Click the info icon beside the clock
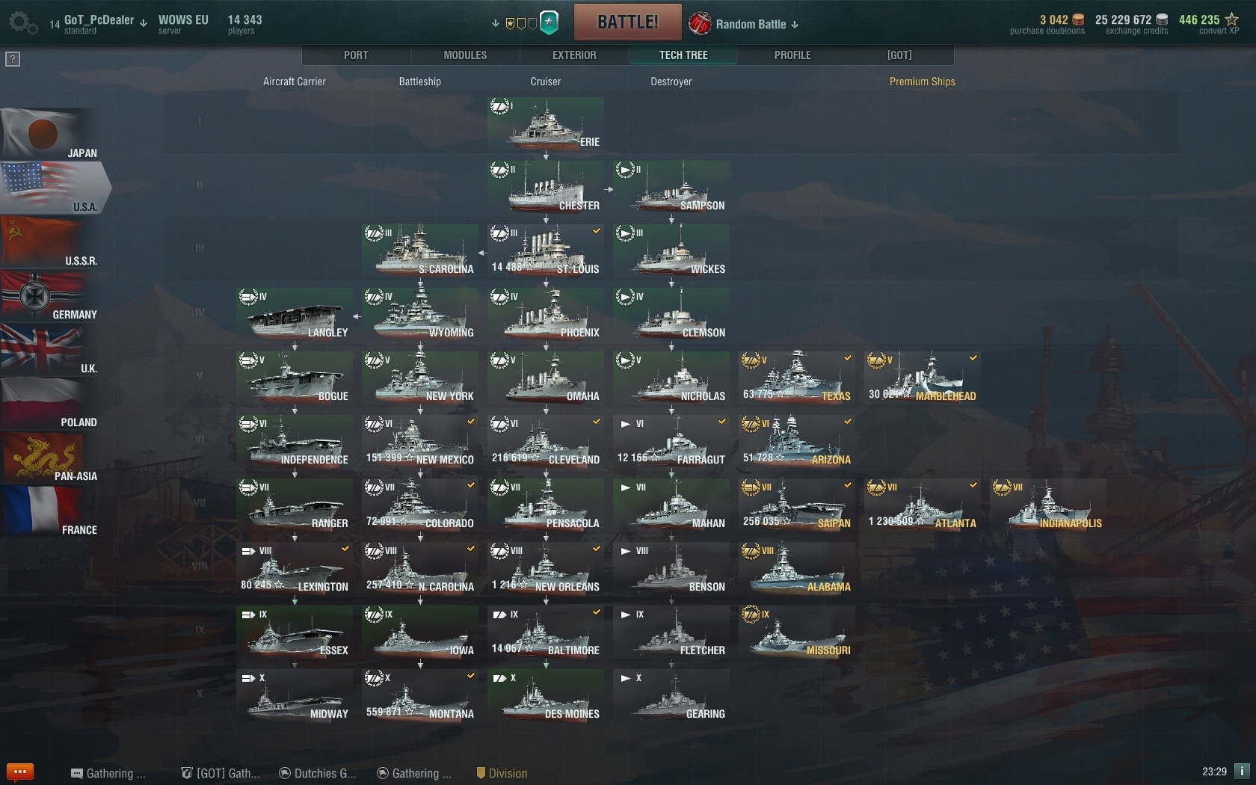The width and height of the screenshot is (1256, 785). tap(1242, 771)
